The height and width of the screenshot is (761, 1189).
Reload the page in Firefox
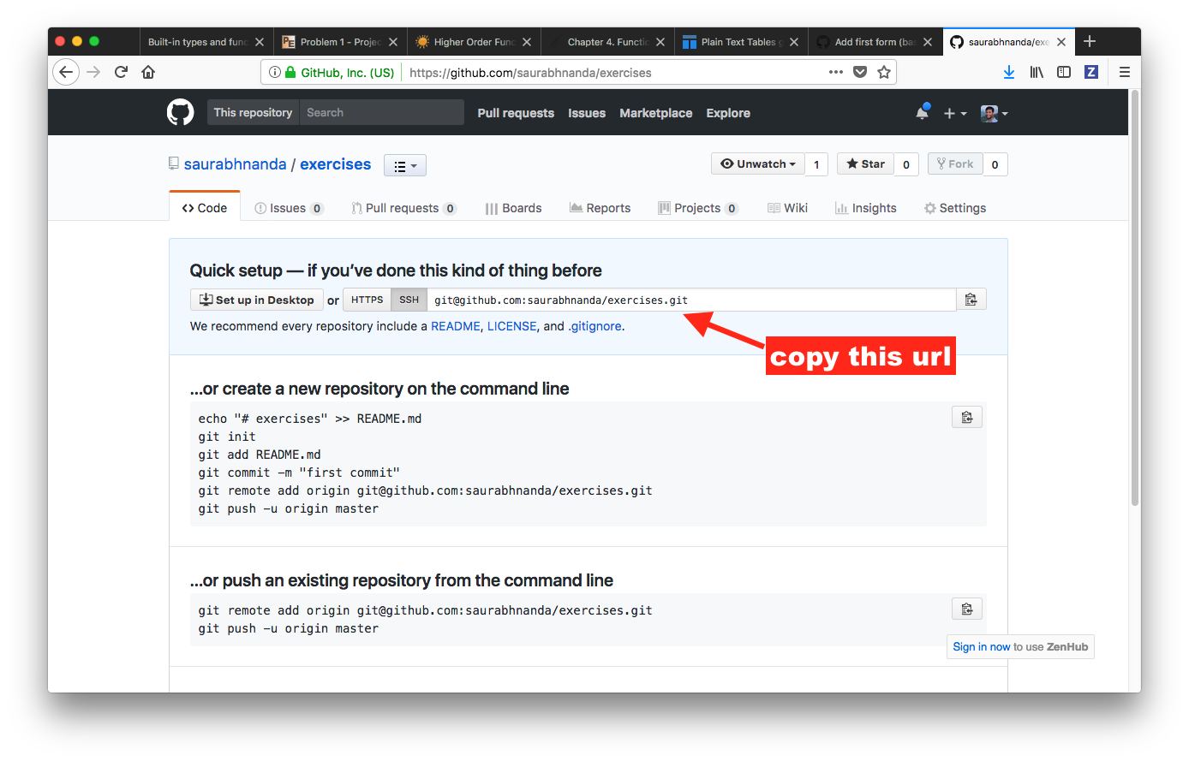tap(121, 73)
